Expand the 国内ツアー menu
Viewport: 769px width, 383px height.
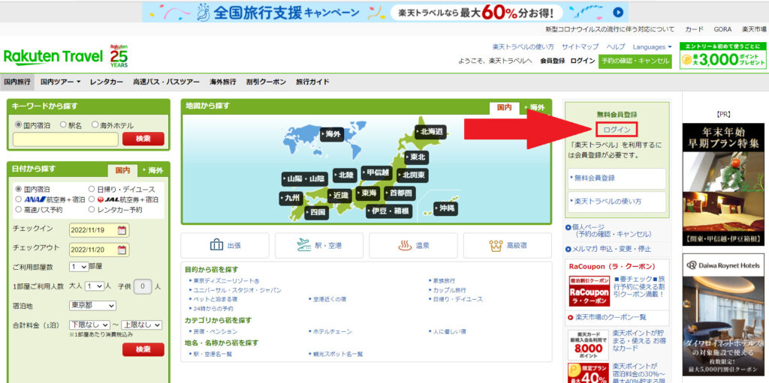click(x=60, y=82)
